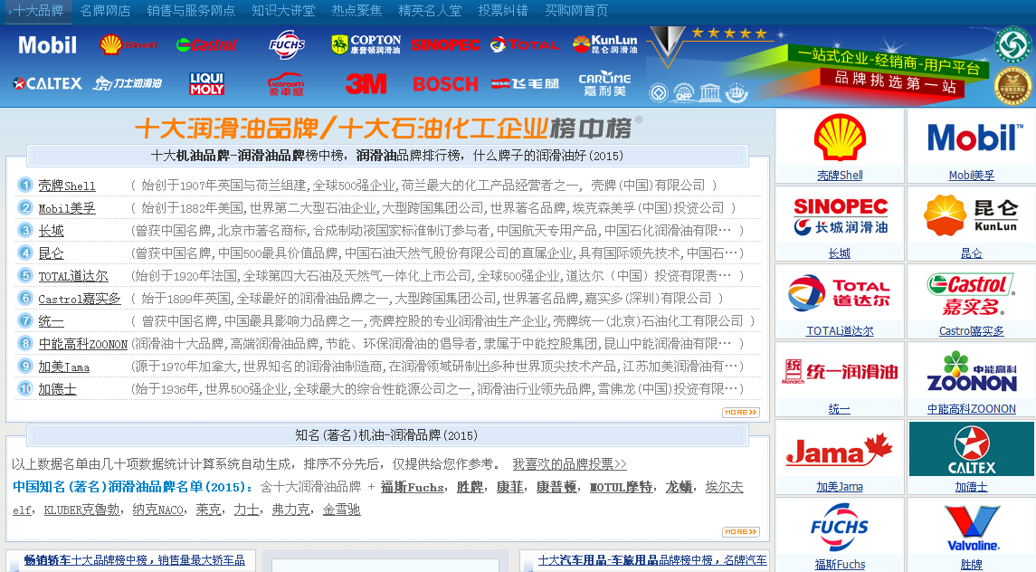
Task: Click the Mobil logo in the banner
Action: click(x=47, y=45)
